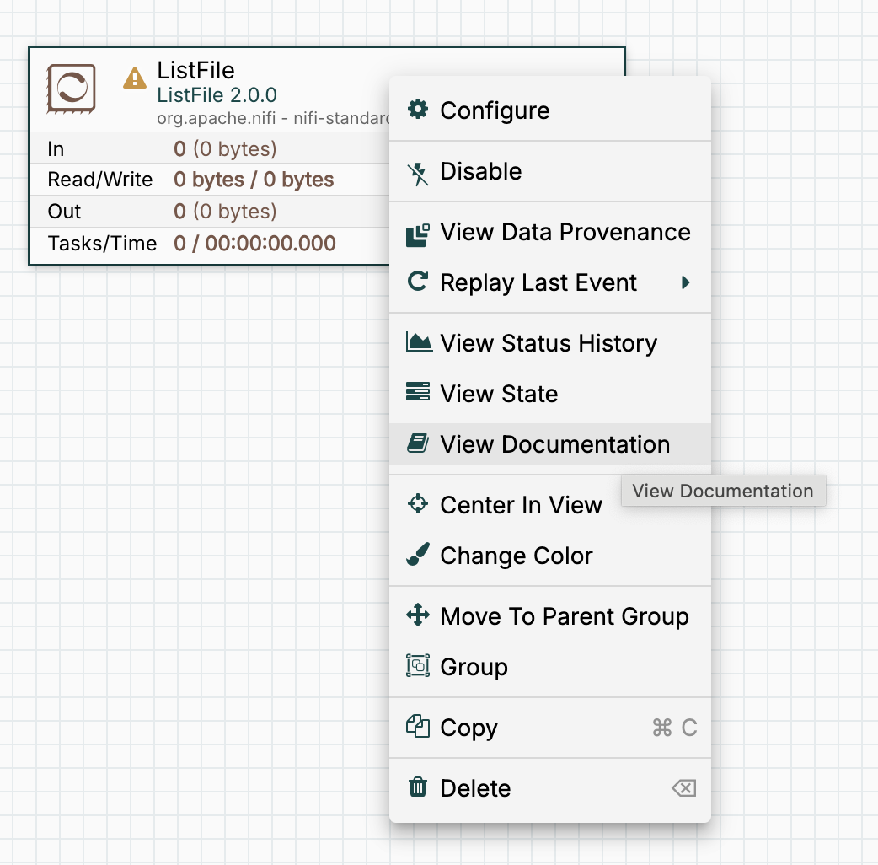Click the View Data Provenance icon
Screen dimensions: 878x865
point(417,234)
